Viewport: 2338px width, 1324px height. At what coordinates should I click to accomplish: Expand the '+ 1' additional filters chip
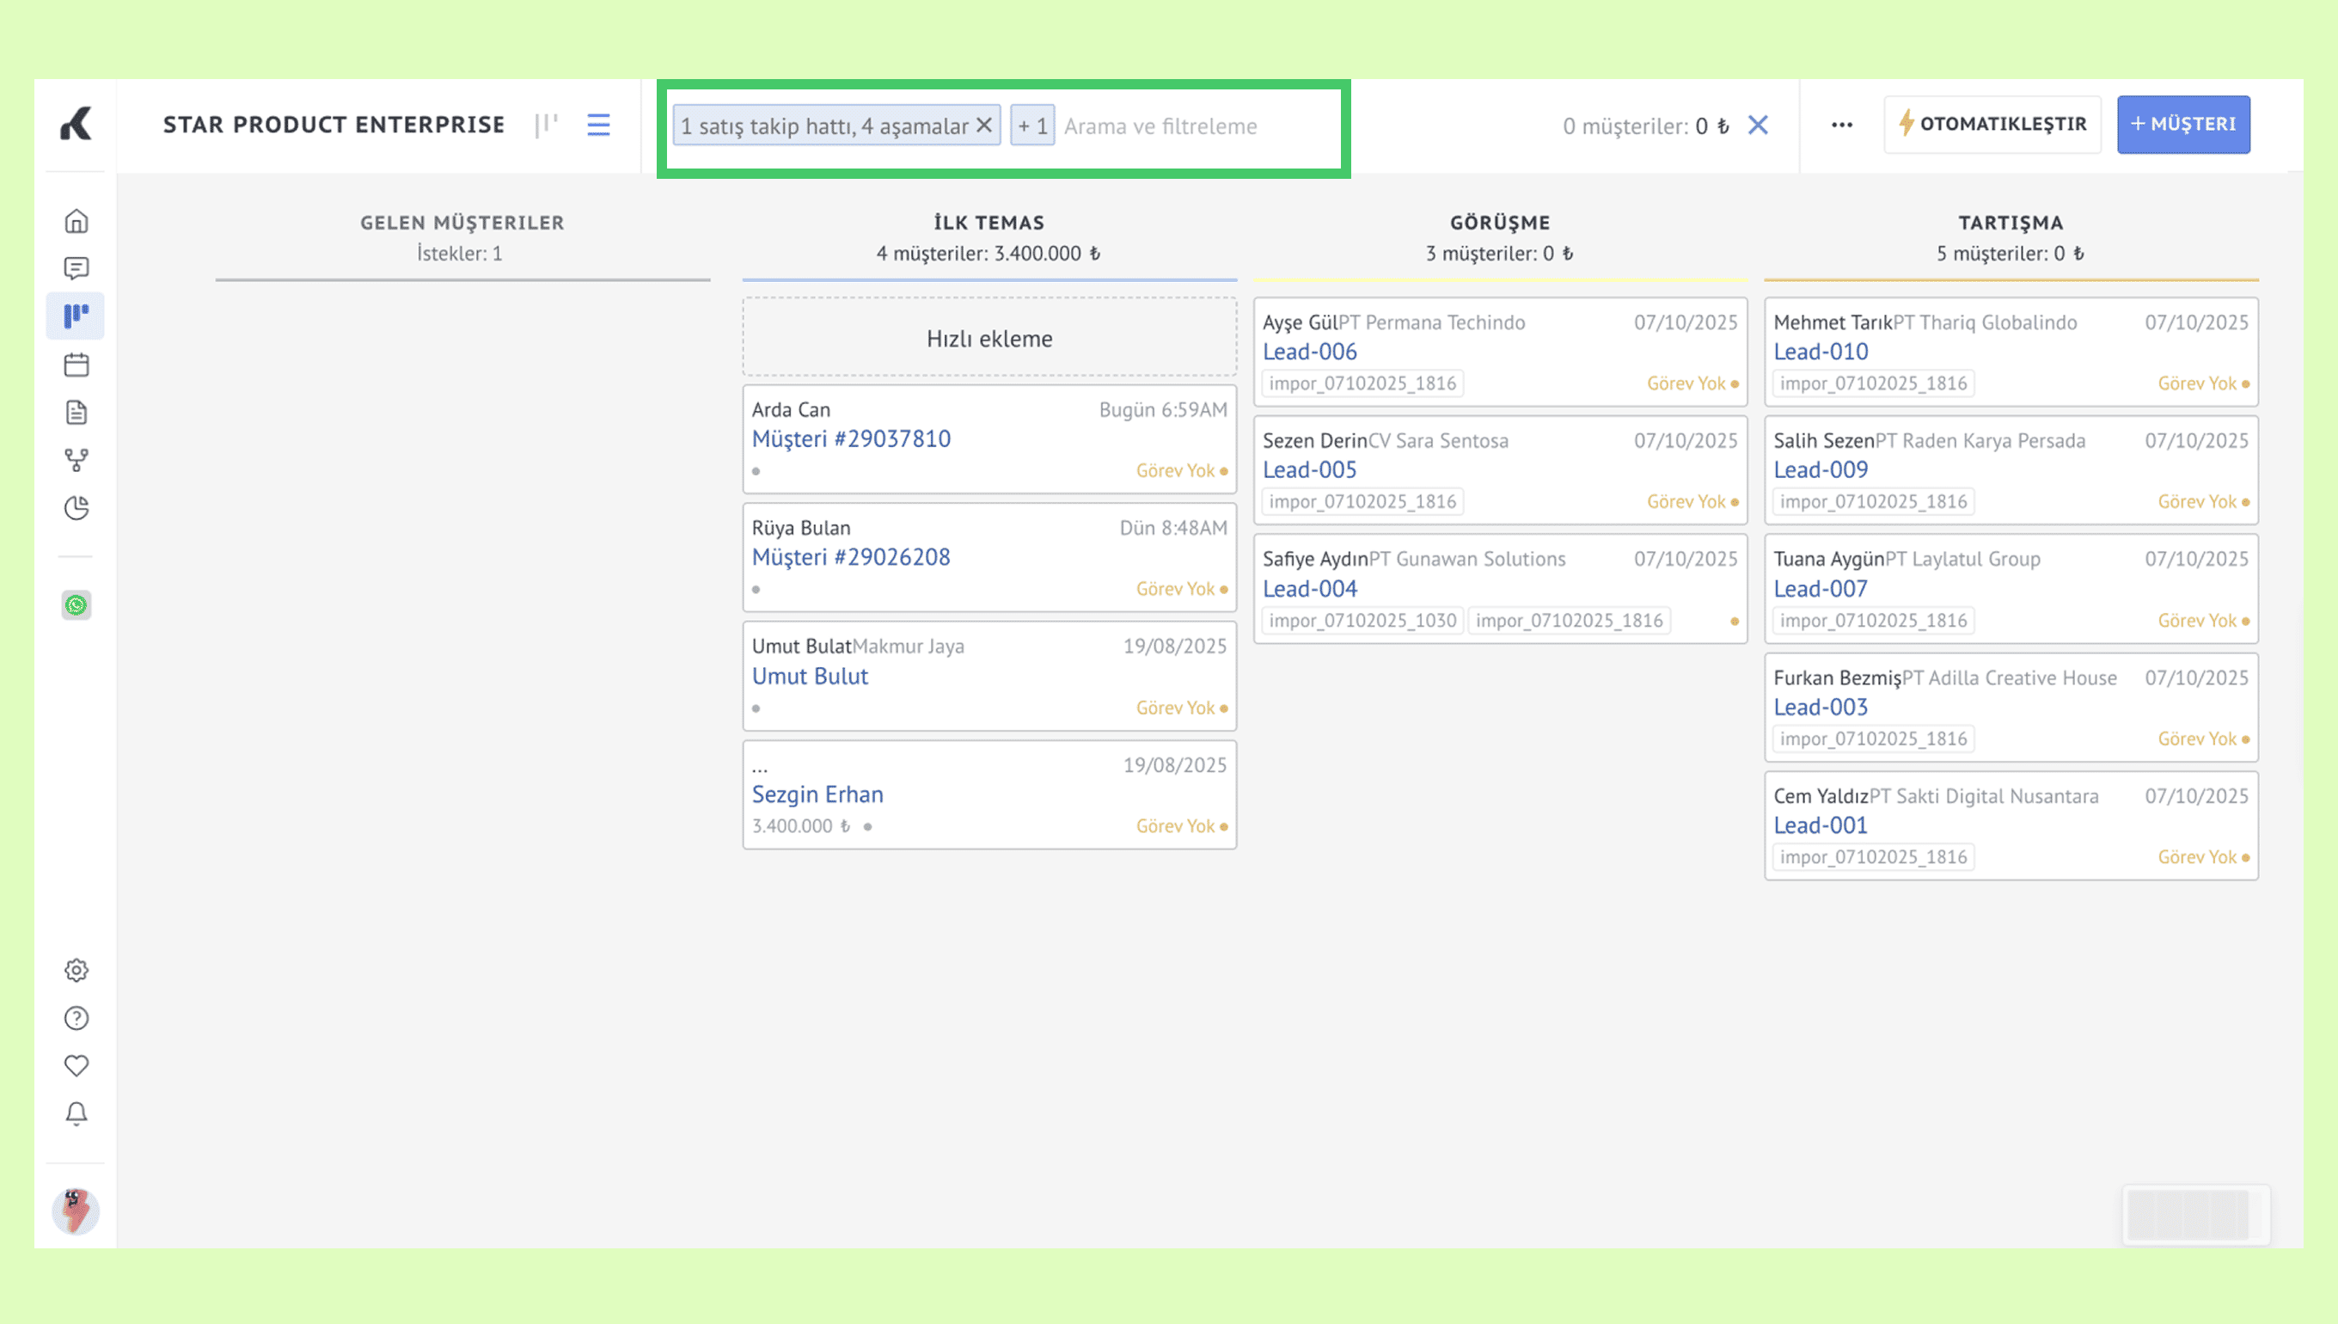1031,126
